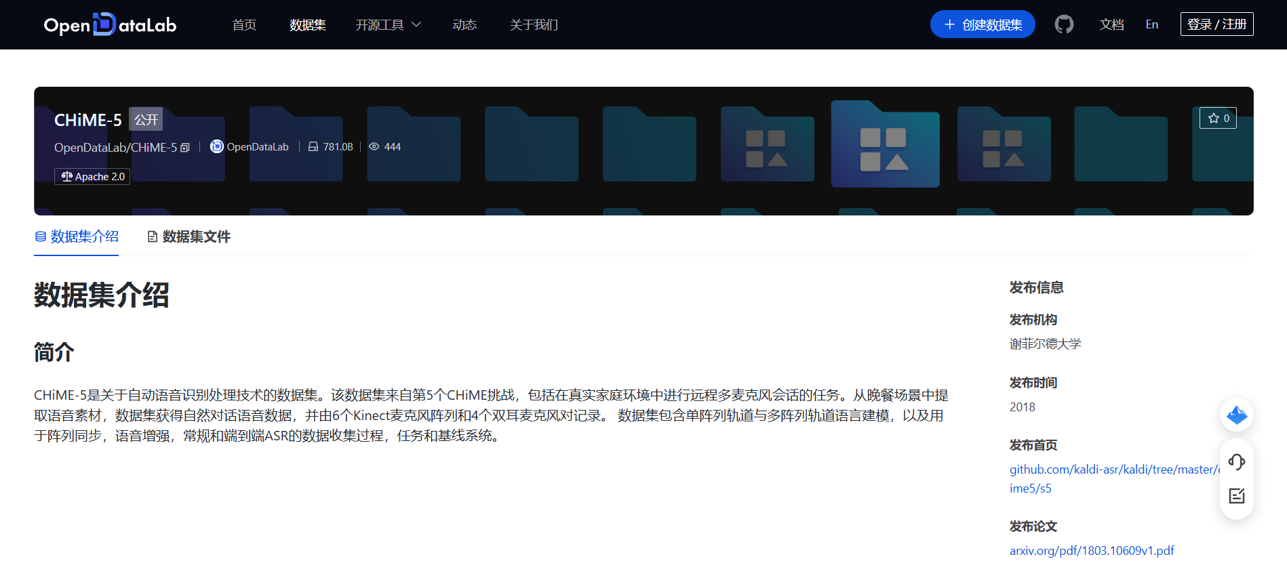Click the 444 view count value
1287x584 pixels.
tap(393, 146)
